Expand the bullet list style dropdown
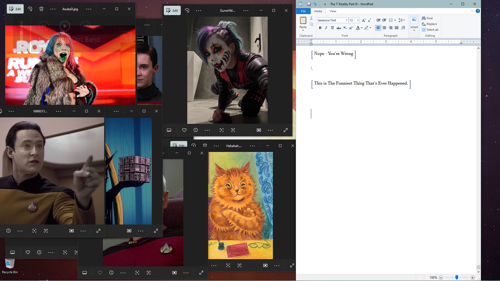The image size is (500, 281). point(395,20)
